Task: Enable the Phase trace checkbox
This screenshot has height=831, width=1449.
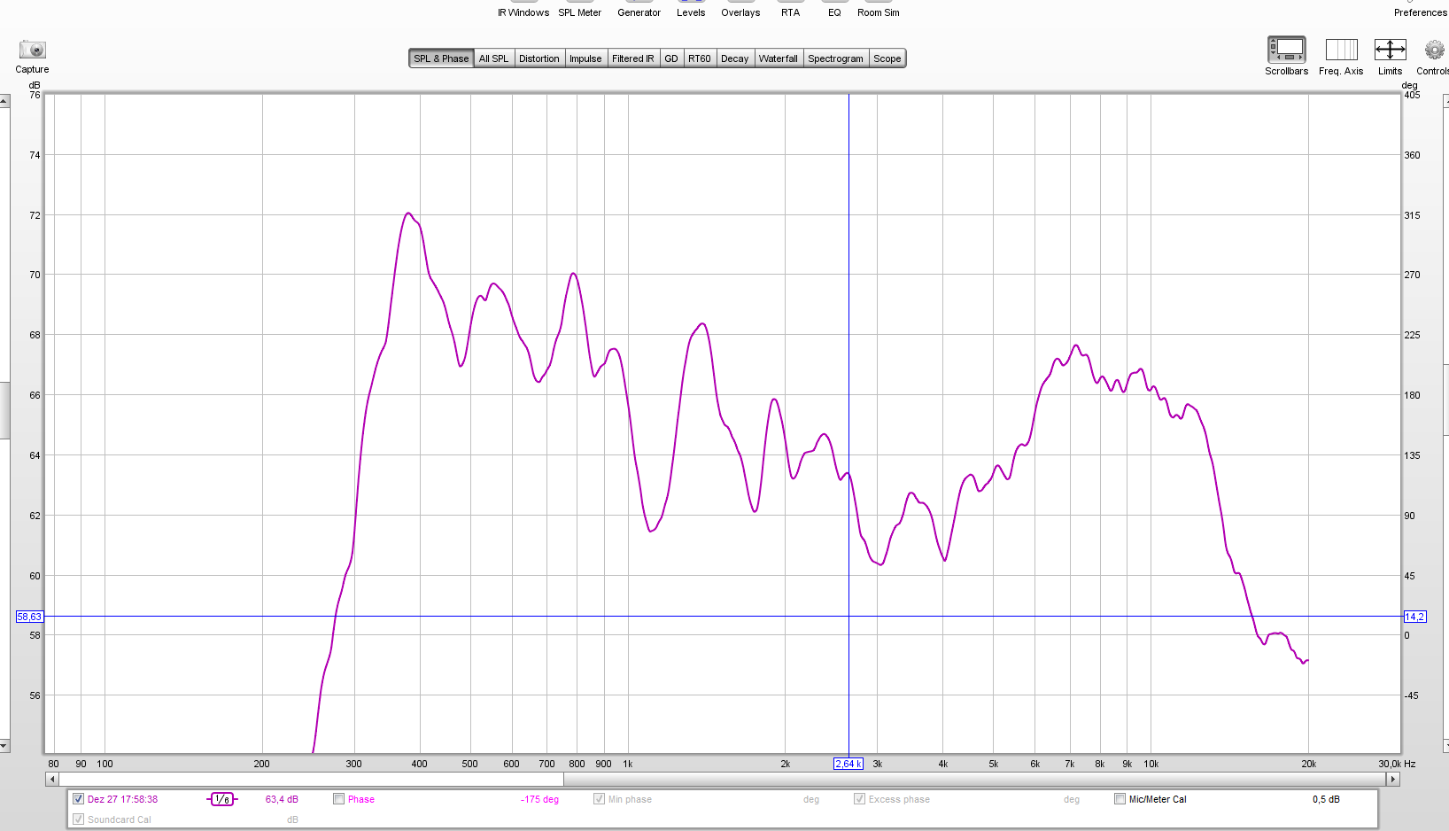Action: [x=339, y=799]
